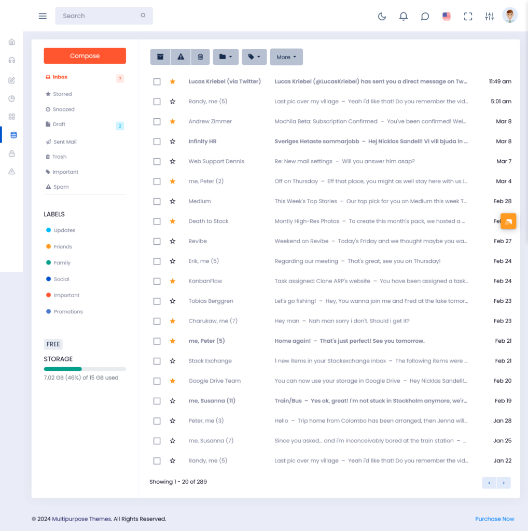Open the label tag dropdown
The image size is (528, 531).
click(x=254, y=57)
